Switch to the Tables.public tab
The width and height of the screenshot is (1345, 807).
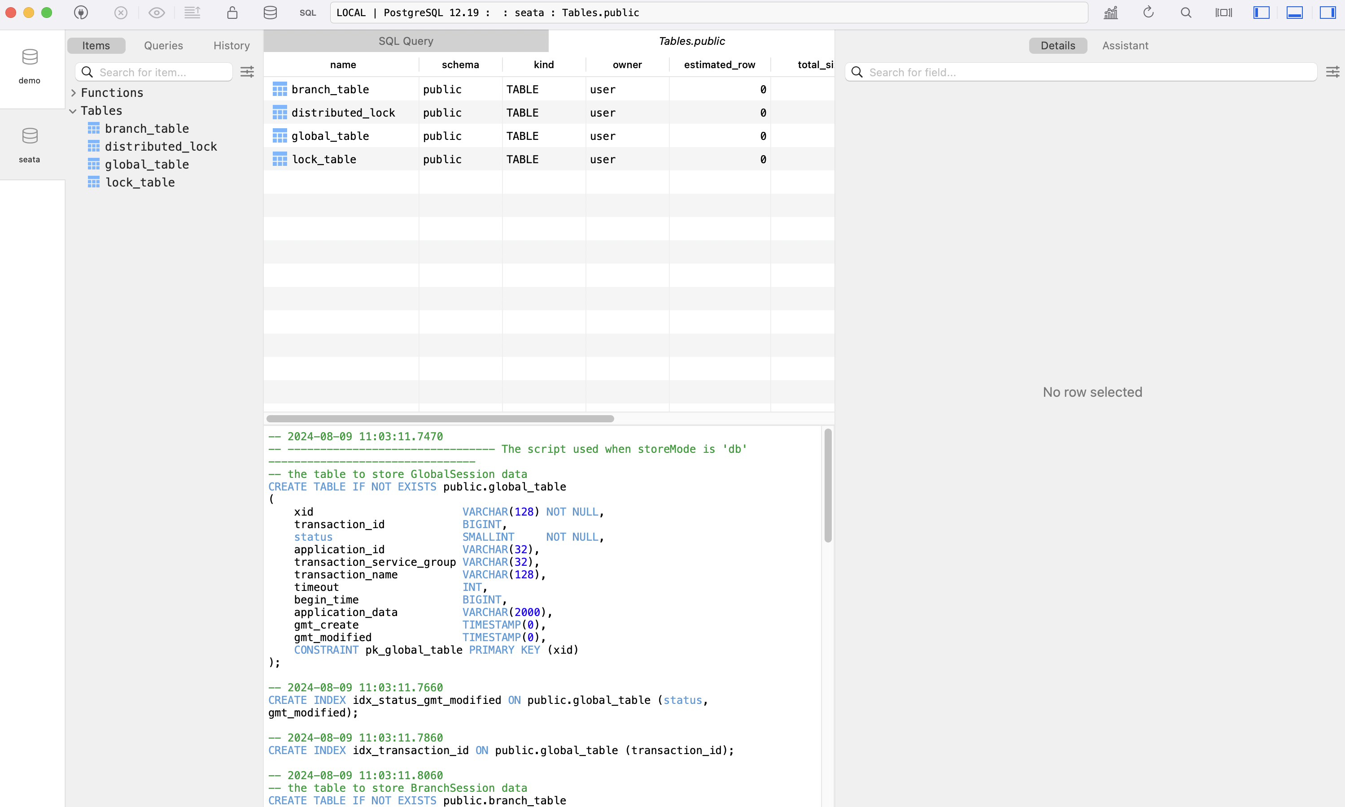691,41
